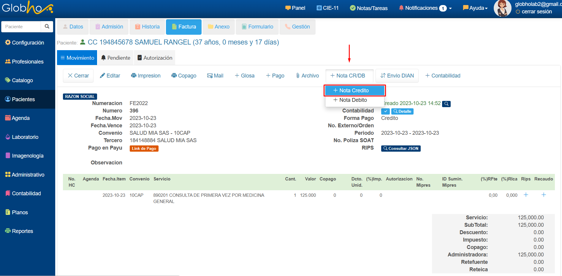562x276 pixels.
Task: Expand the Notificaciones dropdown
Action: point(425,8)
